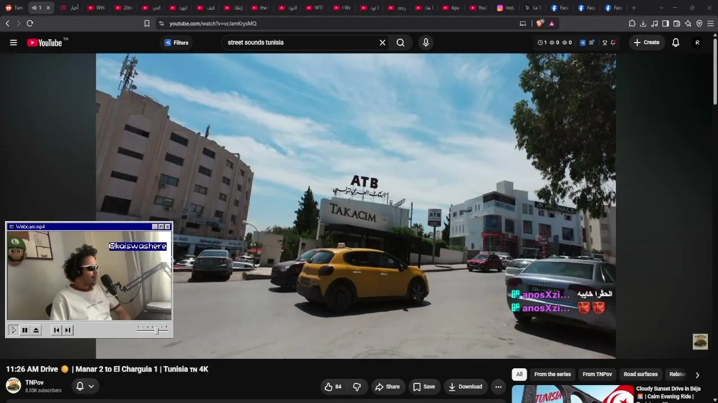Toggle the browser sidebar panel
The height and width of the screenshot is (403, 718).
click(665, 24)
